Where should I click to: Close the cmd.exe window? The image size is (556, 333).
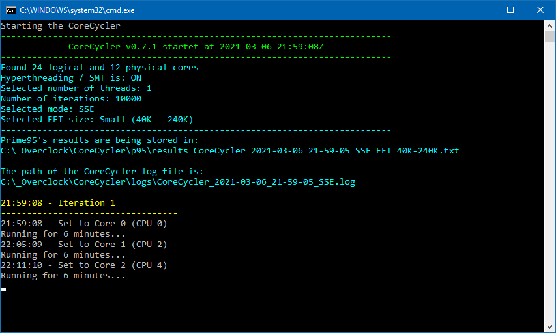click(x=540, y=10)
